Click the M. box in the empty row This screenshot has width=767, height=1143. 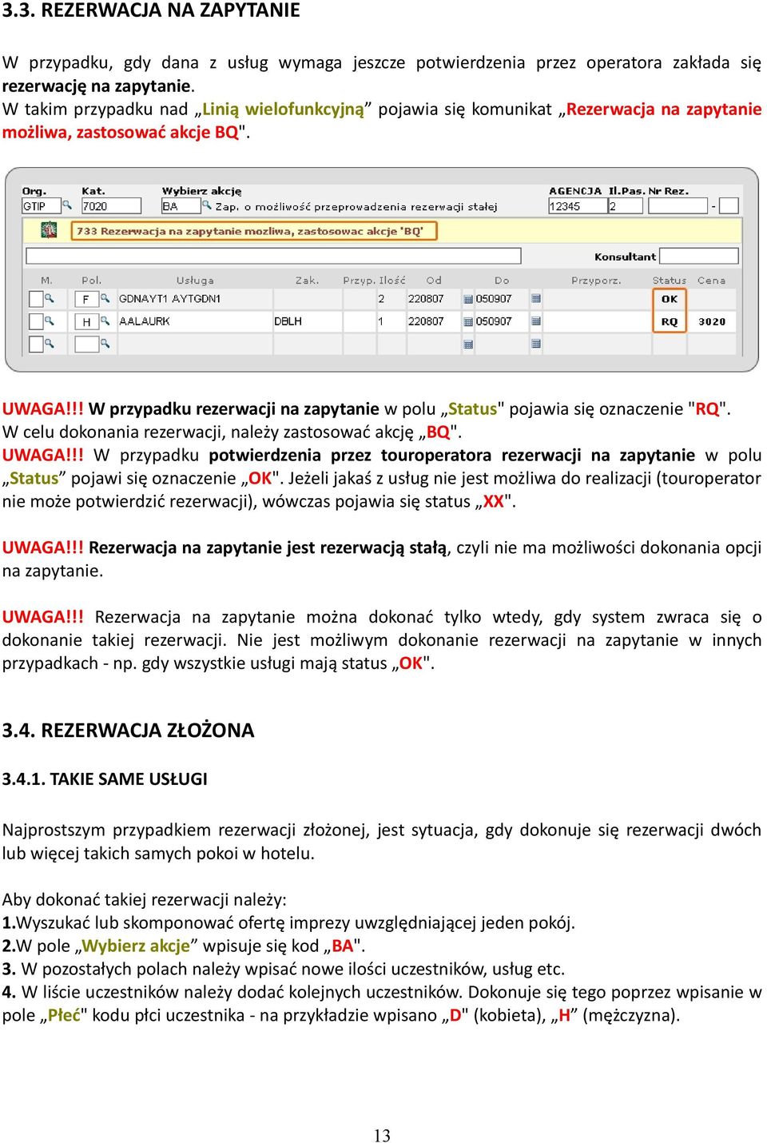tap(36, 344)
